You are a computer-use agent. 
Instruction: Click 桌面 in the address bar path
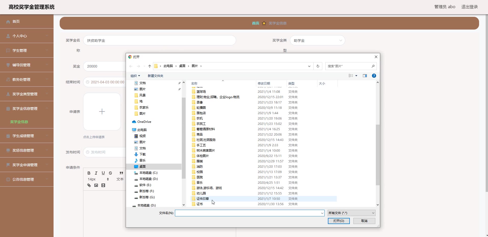tap(182, 66)
